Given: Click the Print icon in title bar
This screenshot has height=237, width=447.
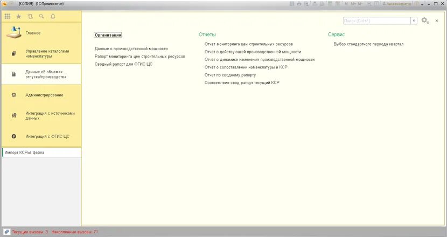Looking at the screenshot, I should point(299,4).
